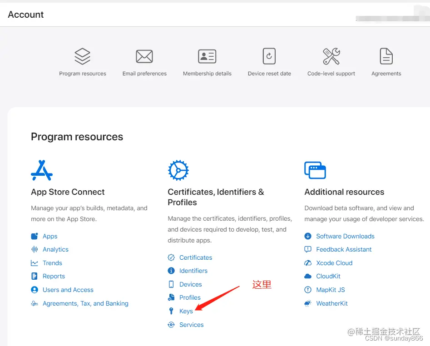Open the Services link

(x=192, y=325)
